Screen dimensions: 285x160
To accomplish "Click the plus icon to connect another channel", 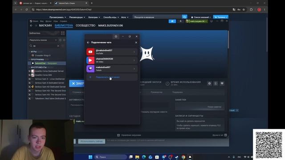I will click(x=90, y=77).
